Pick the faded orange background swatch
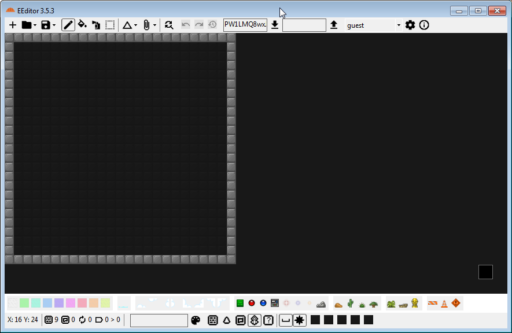Viewport: 512px width, 333px height. pyautogui.click(x=94, y=303)
